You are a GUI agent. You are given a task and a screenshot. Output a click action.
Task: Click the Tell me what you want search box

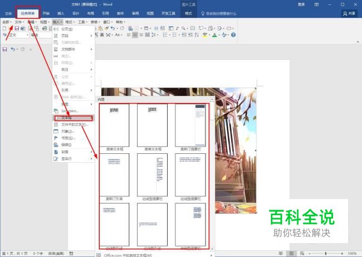pyautogui.click(x=219, y=13)
